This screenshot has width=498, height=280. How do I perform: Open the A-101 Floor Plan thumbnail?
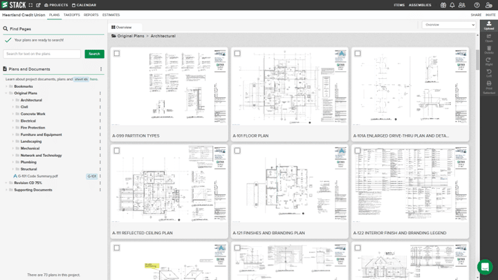[290, 87]
